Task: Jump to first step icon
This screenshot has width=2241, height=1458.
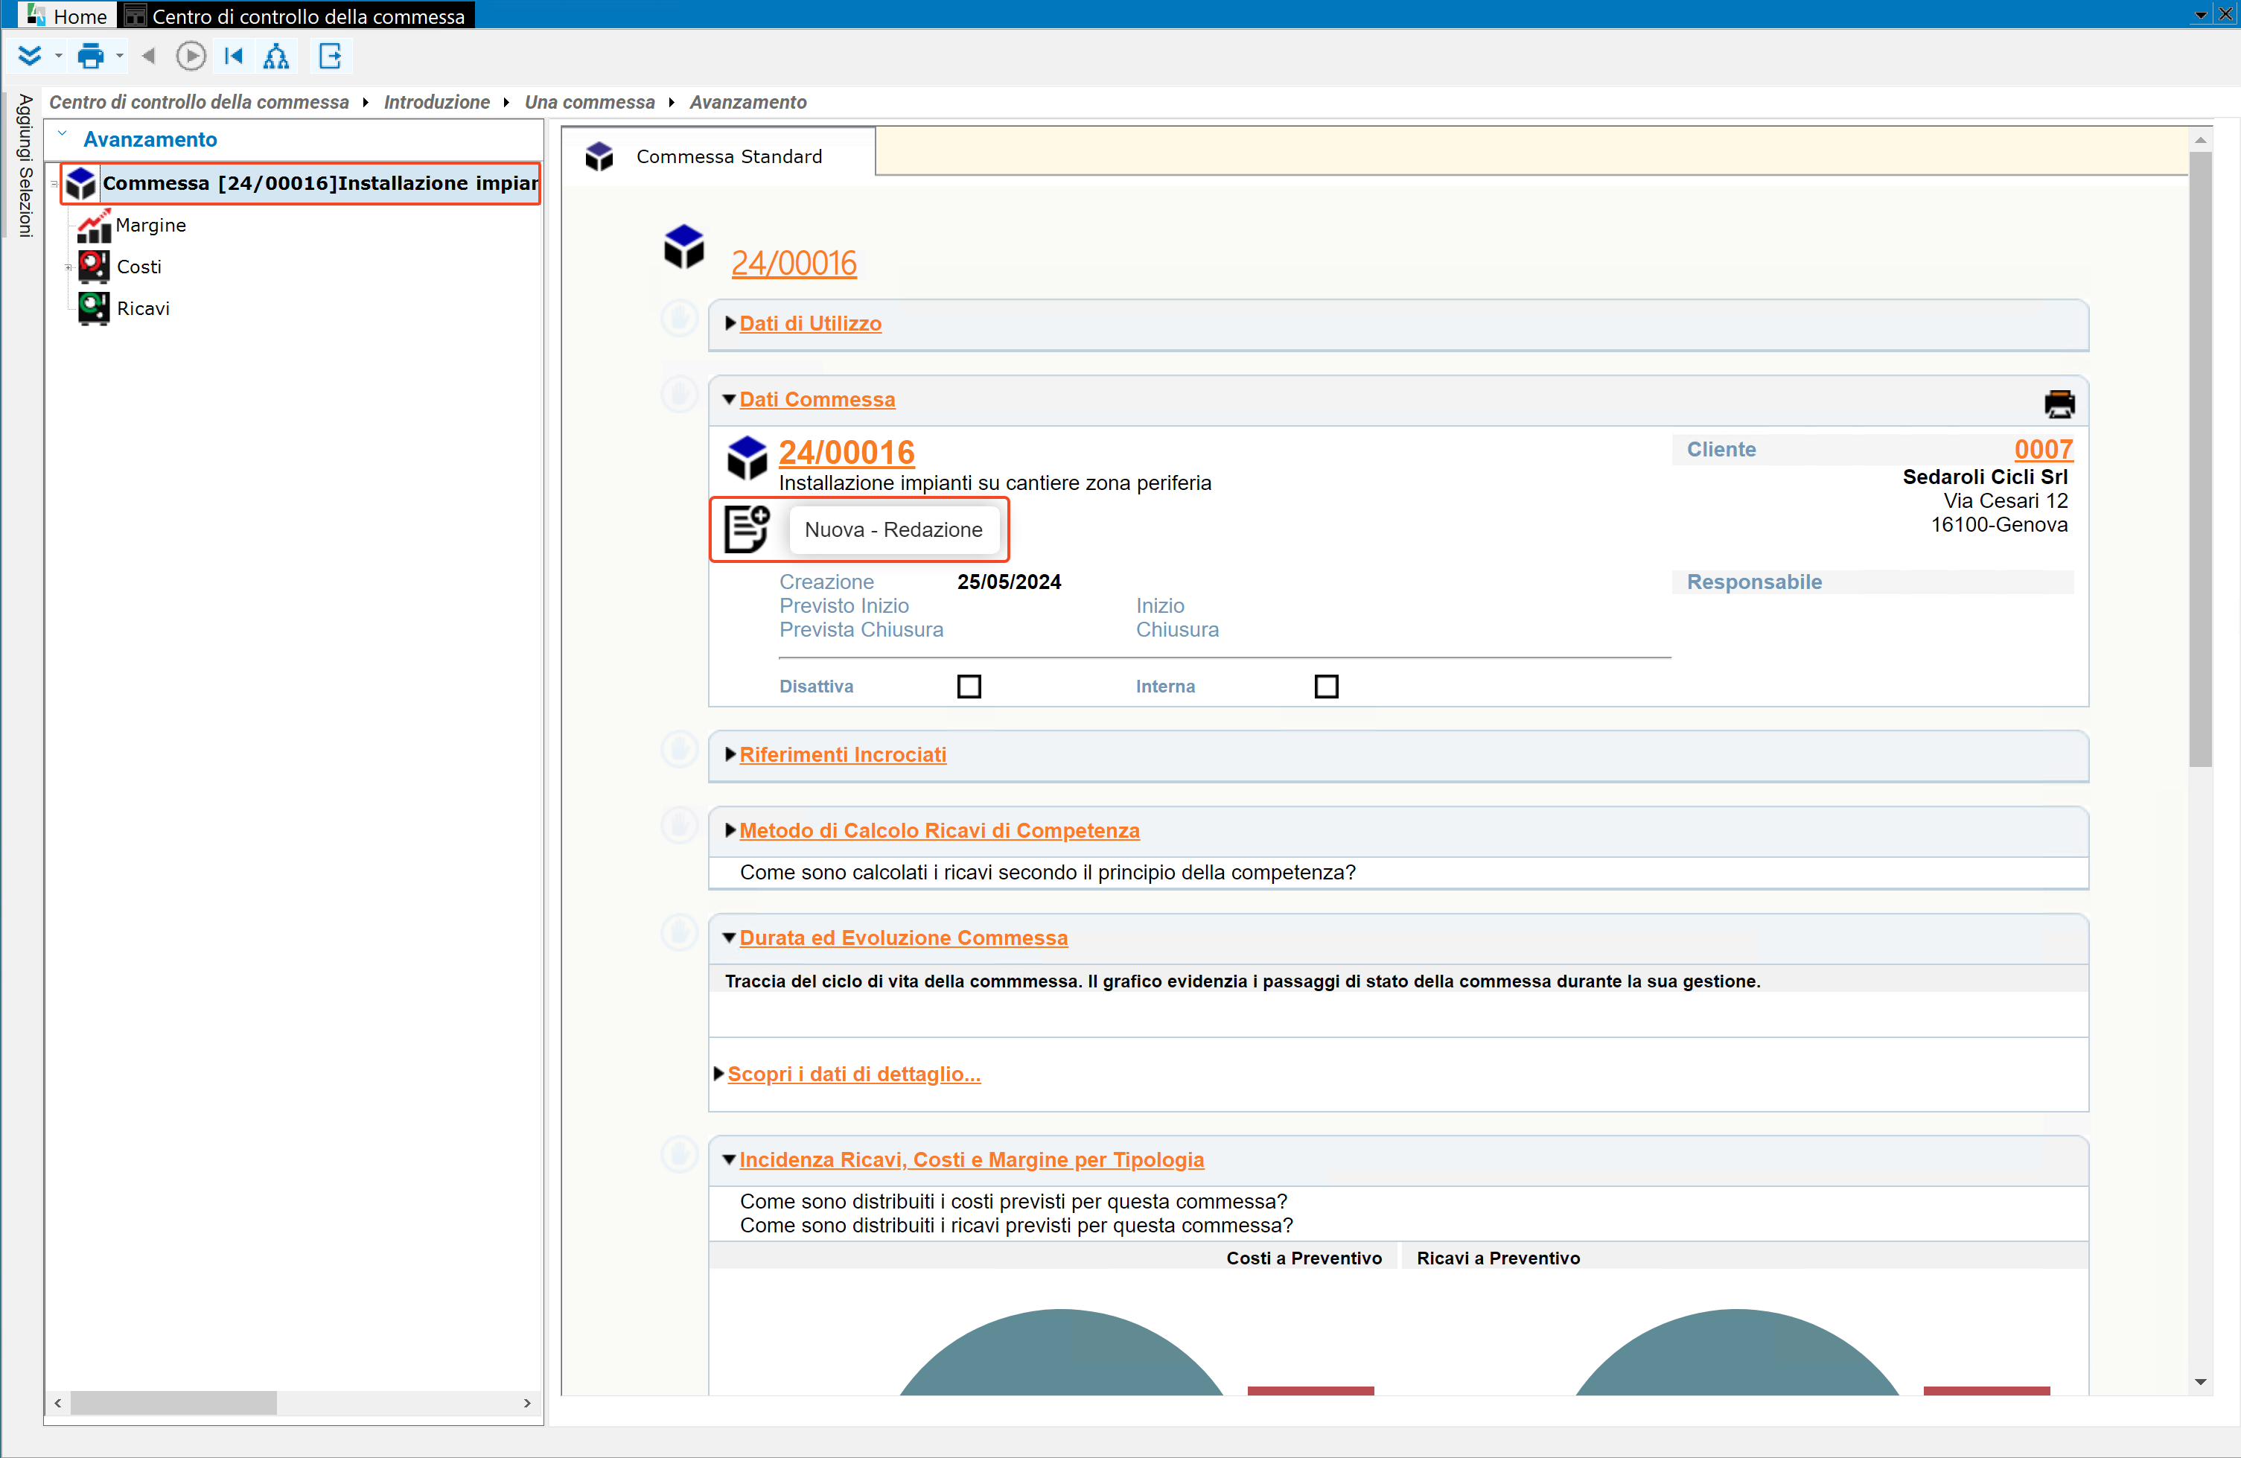Action: tap(234, 57)
